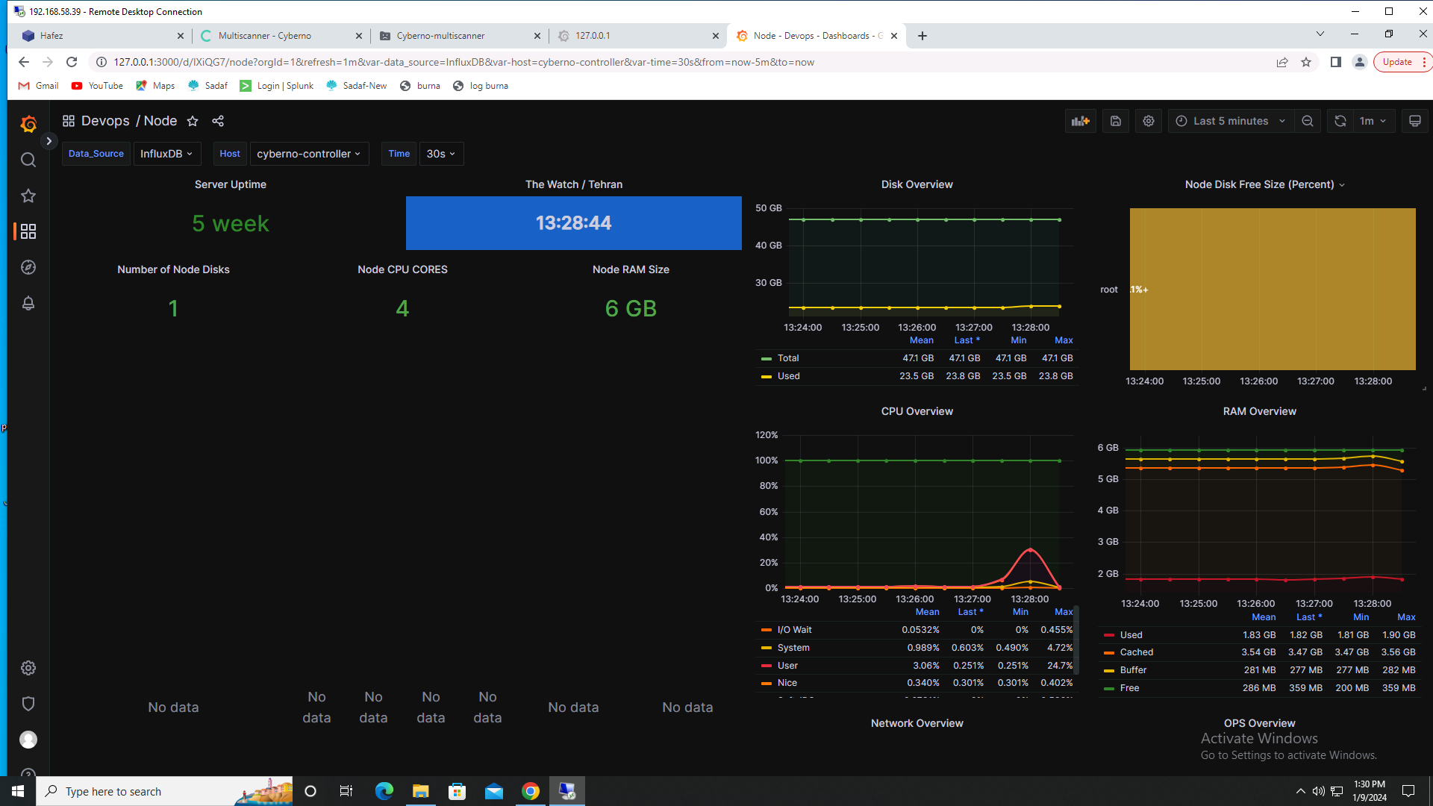Open the InfluxDB data source dropdown
Screen dimensions: 1433x806
166,154
